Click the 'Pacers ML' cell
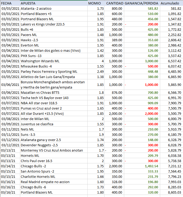183x197 pixels. tap(54, 35)
